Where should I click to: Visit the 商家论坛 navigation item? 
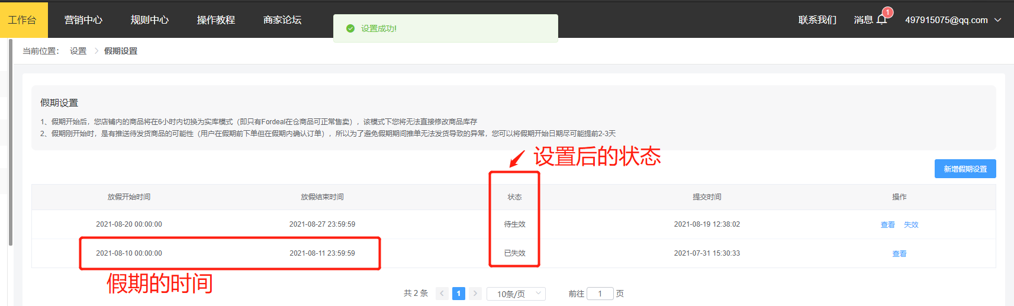point(282,20)
